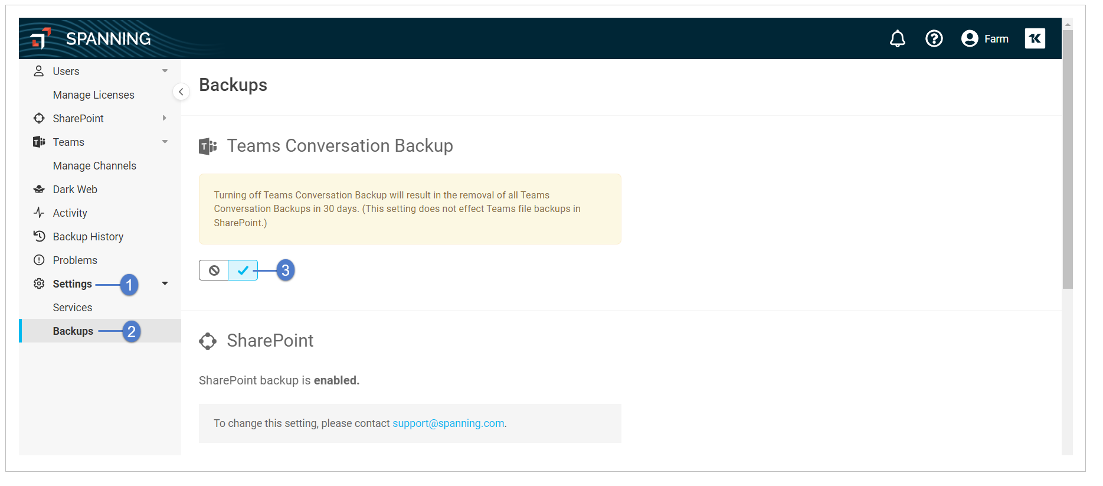This screenshot has height=486, width=1103.
Task: Click the Users menu label
Action: click(66, 71)
